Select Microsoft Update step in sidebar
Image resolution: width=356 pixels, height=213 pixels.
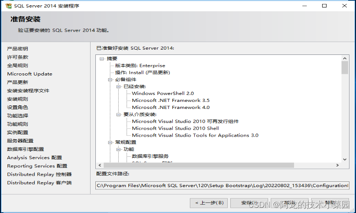30,74
